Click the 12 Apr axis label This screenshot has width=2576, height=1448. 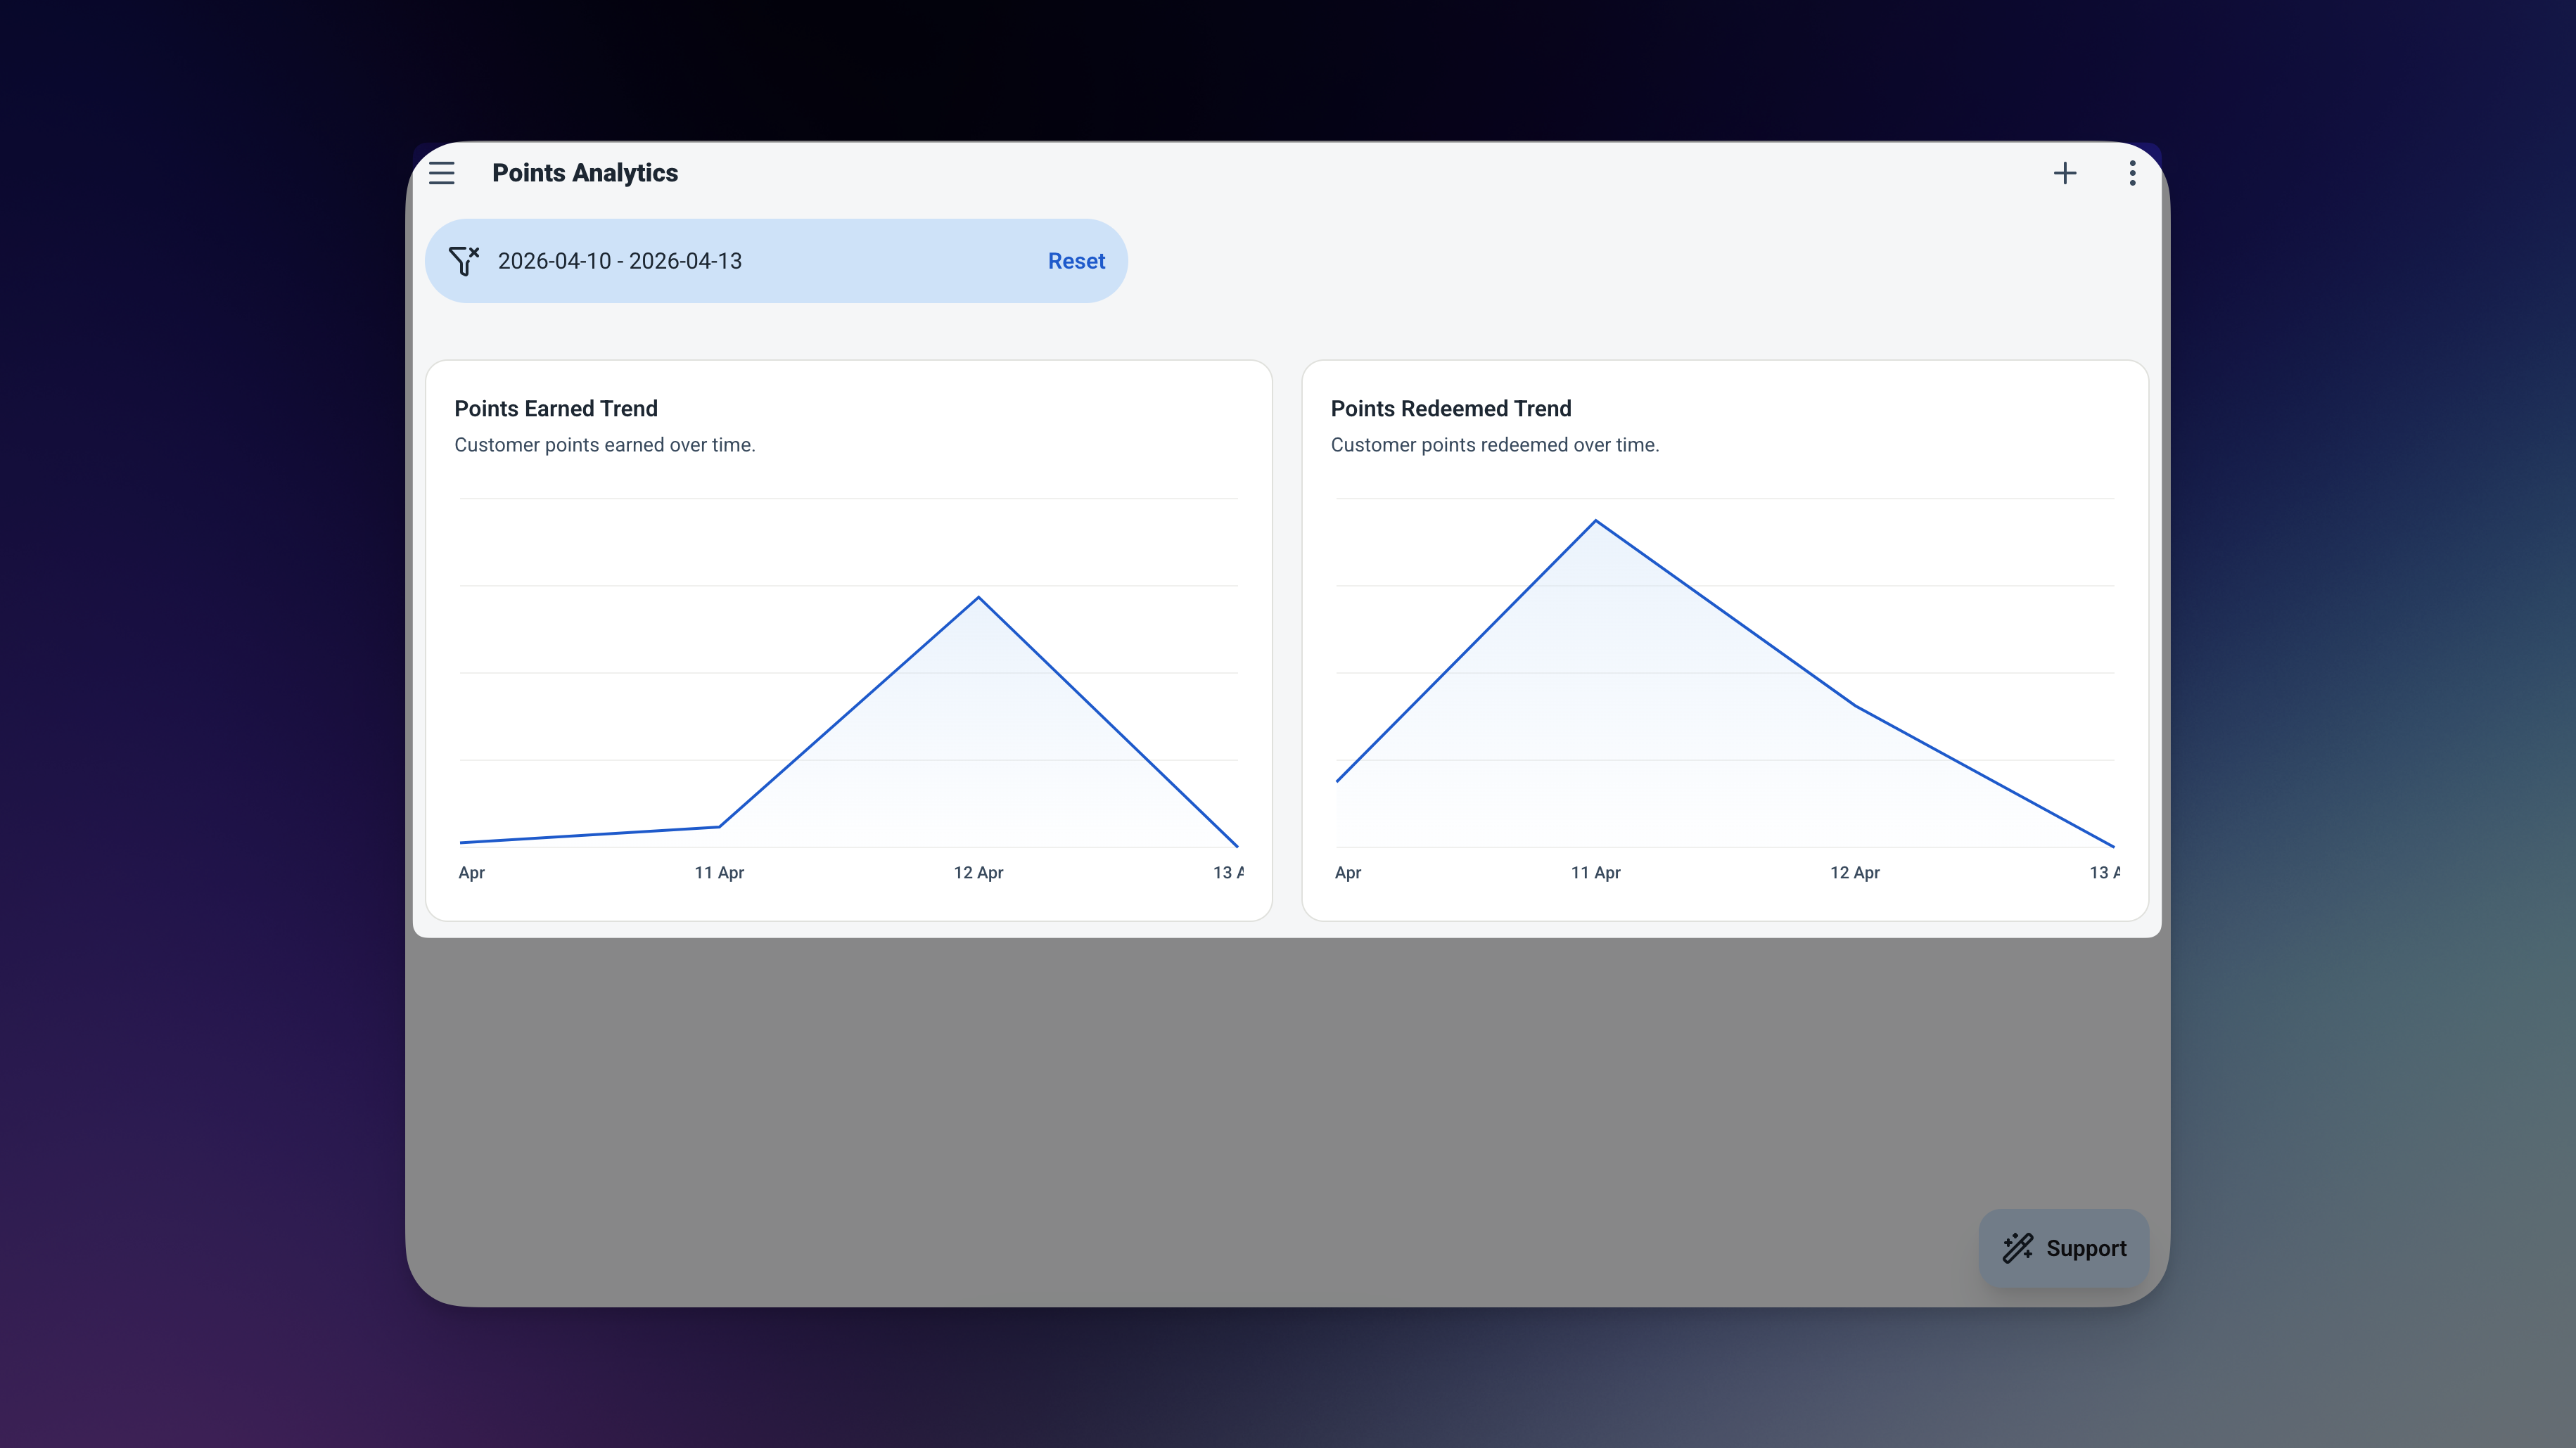pyautogui.click(x=978, y=872)
